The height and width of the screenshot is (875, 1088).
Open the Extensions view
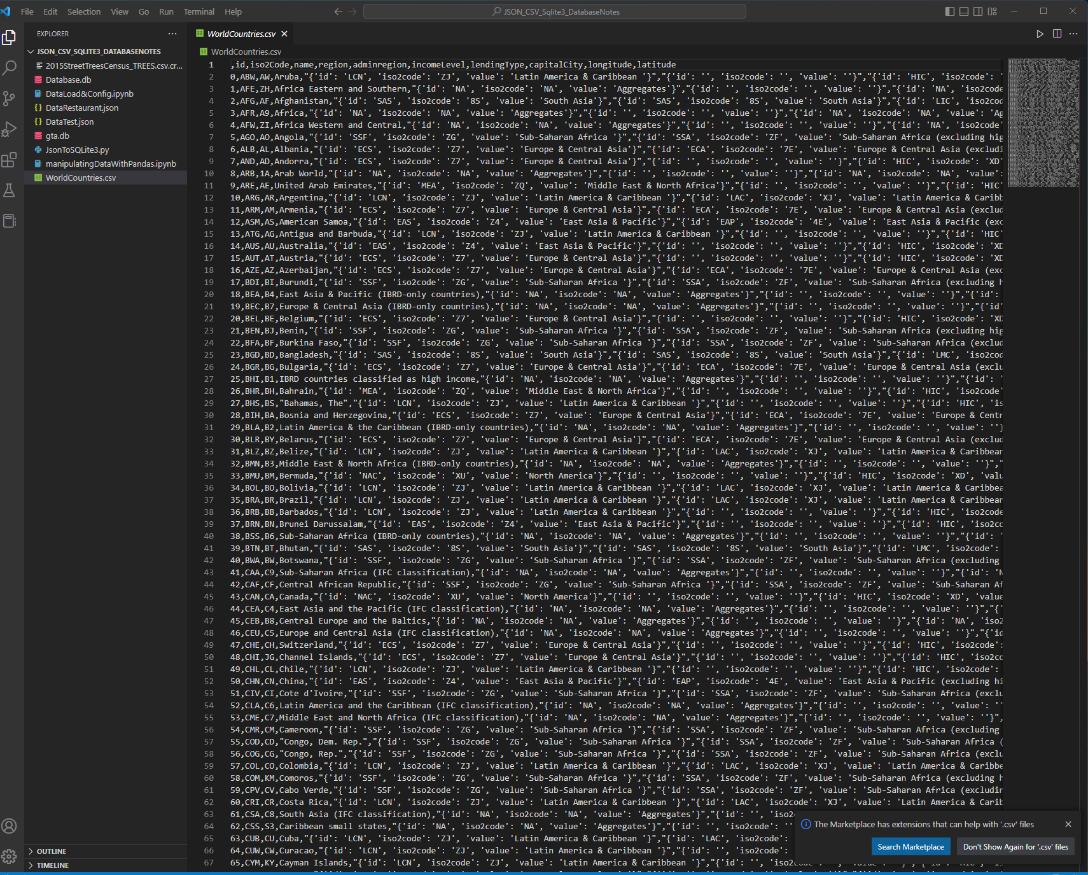(x=10, y=160)
